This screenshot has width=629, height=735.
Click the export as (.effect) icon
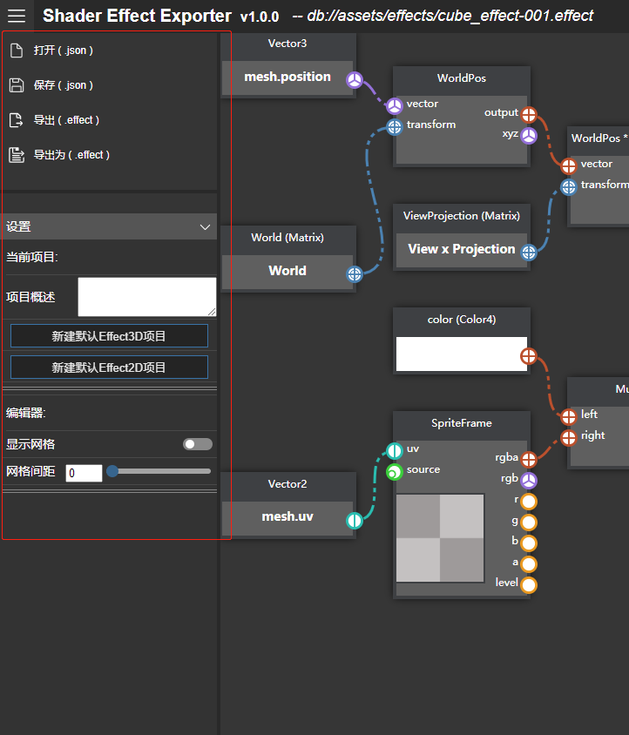click(16, 155)
